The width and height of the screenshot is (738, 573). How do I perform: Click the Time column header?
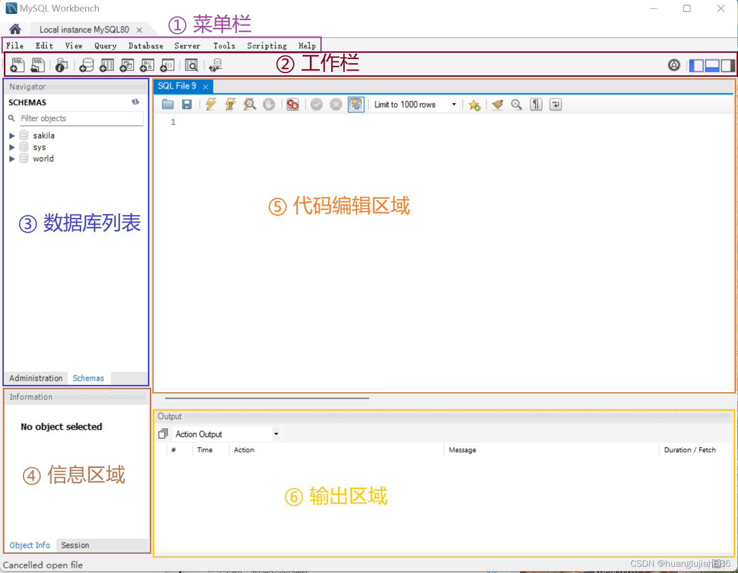pyautogui.click(x=205, y=450)
